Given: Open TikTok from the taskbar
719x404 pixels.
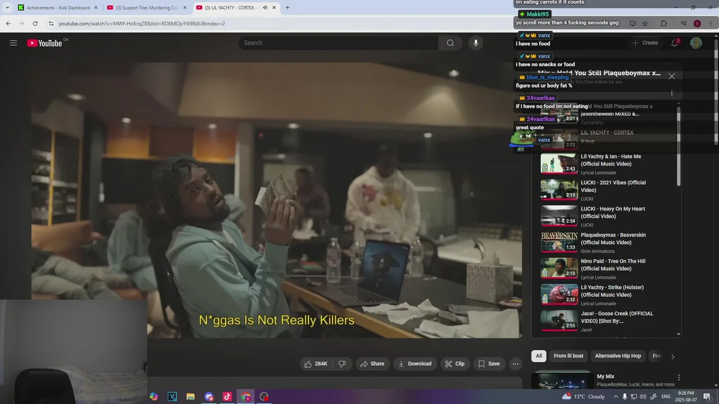Looking at the screenshot, I should point(227,397).
